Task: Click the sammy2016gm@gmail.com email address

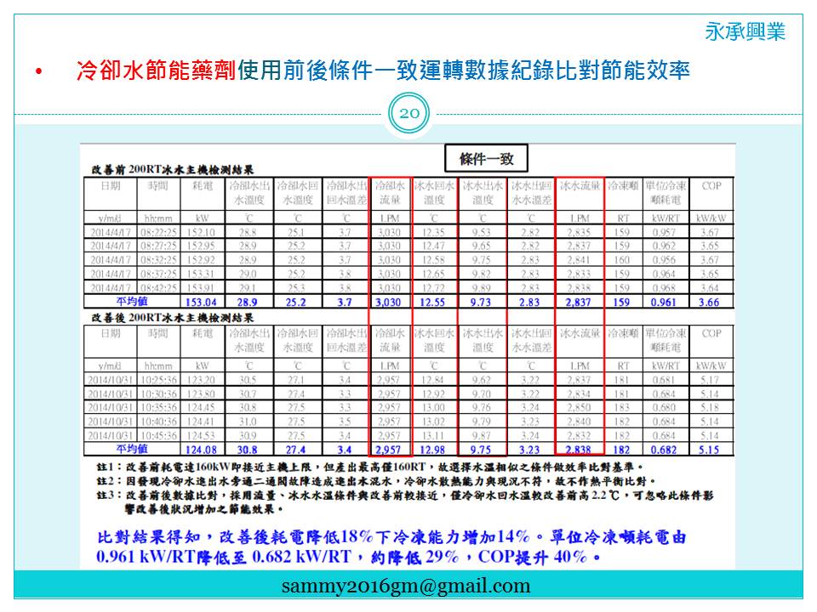Action: [407, 586]
